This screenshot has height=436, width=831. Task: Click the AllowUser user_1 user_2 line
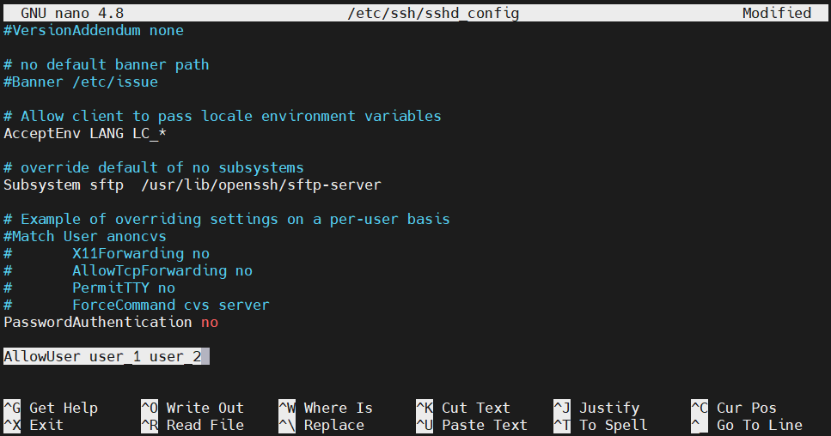103,357
